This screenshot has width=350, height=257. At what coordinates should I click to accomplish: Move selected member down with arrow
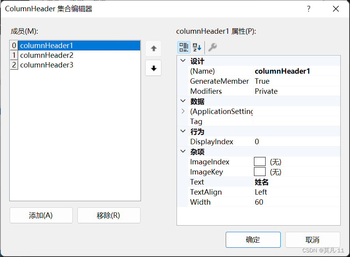click(153, 68)
